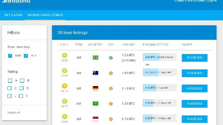Place bid on the 0.50 BTC 6W loan
This screenshot has height=125, width=223.
(195, 104)
